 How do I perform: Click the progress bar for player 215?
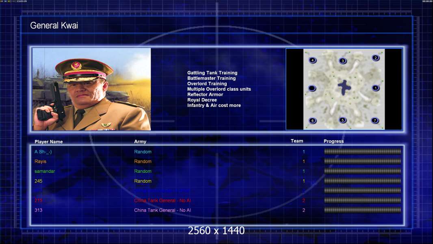pos(362,200)
